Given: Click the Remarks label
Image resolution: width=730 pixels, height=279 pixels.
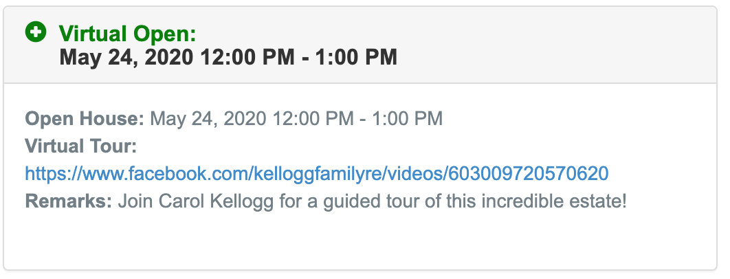Looking at the screenshot, I should coord(69,201).
